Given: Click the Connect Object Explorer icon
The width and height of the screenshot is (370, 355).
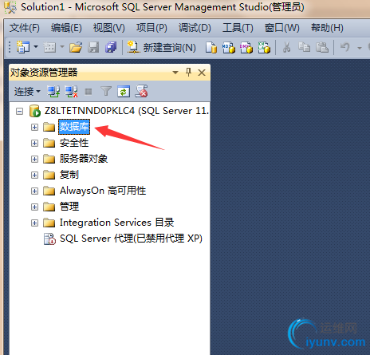Looking at the screenshot, I should [53, 92].
